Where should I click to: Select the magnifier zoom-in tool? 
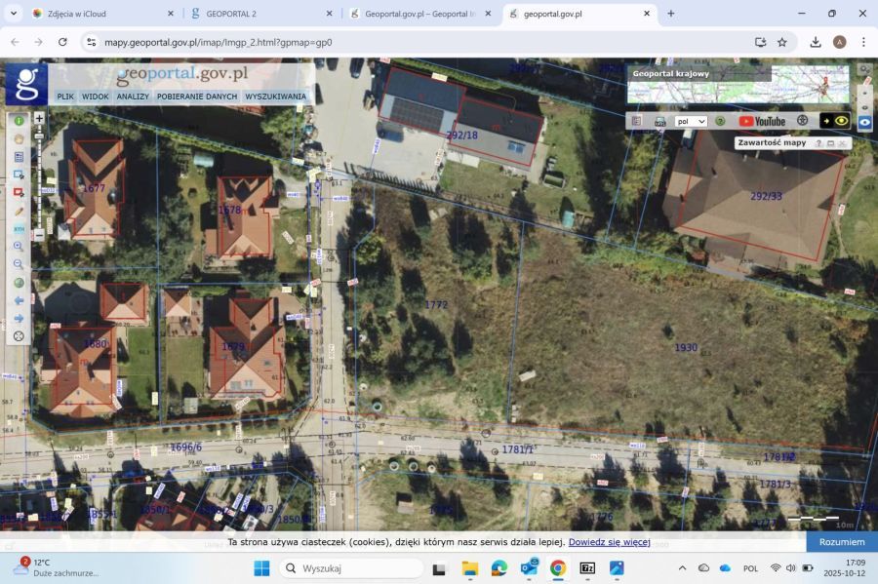[19, 246]
